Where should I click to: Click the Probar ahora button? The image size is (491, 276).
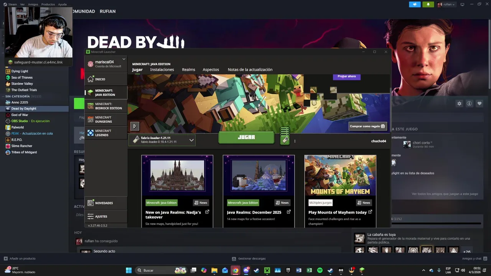click(x=346, y=76)
